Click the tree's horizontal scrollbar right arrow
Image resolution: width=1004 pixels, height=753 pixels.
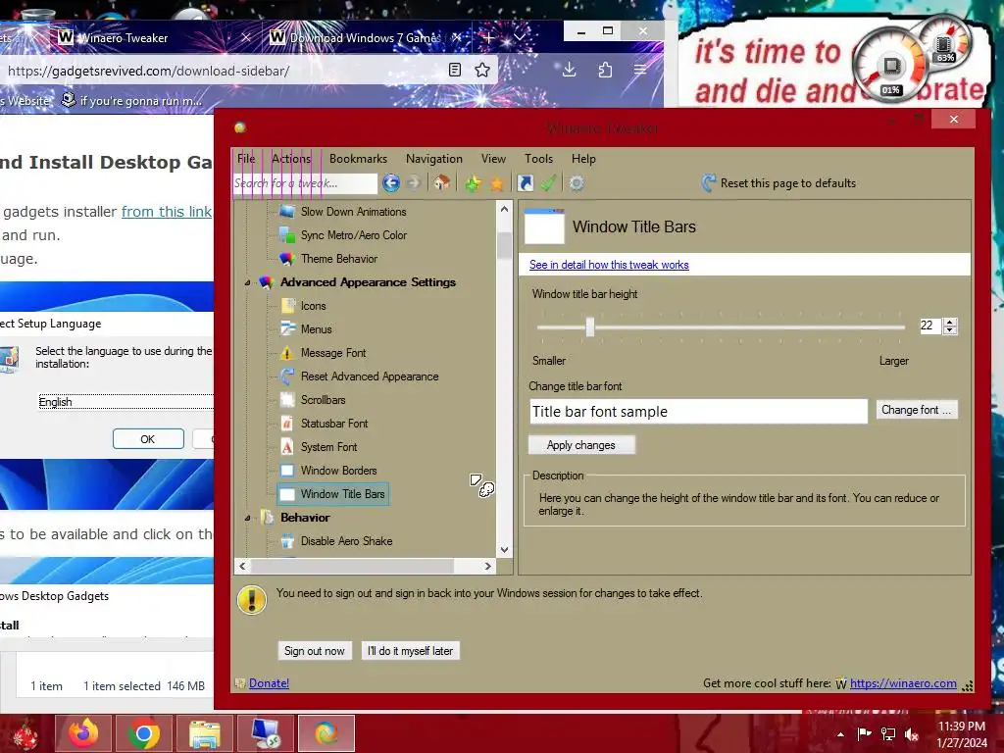[488, 566]
